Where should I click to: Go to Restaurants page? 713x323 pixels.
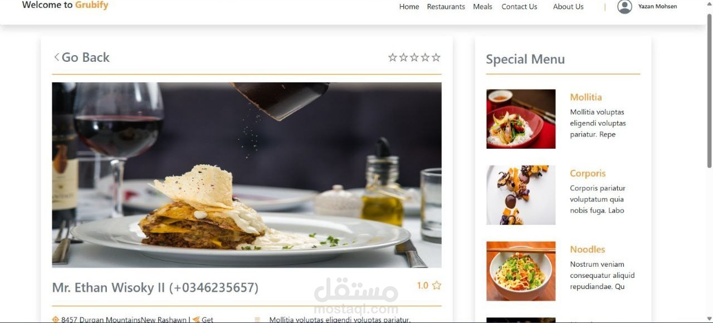(446, 7)
